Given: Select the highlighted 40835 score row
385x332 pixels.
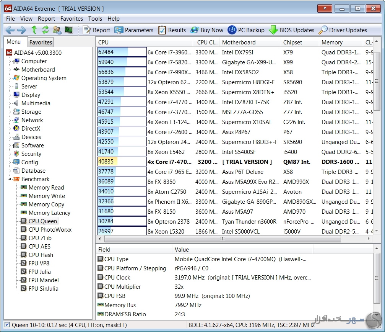Looking at the screenshot, I should tap(235, 162).
